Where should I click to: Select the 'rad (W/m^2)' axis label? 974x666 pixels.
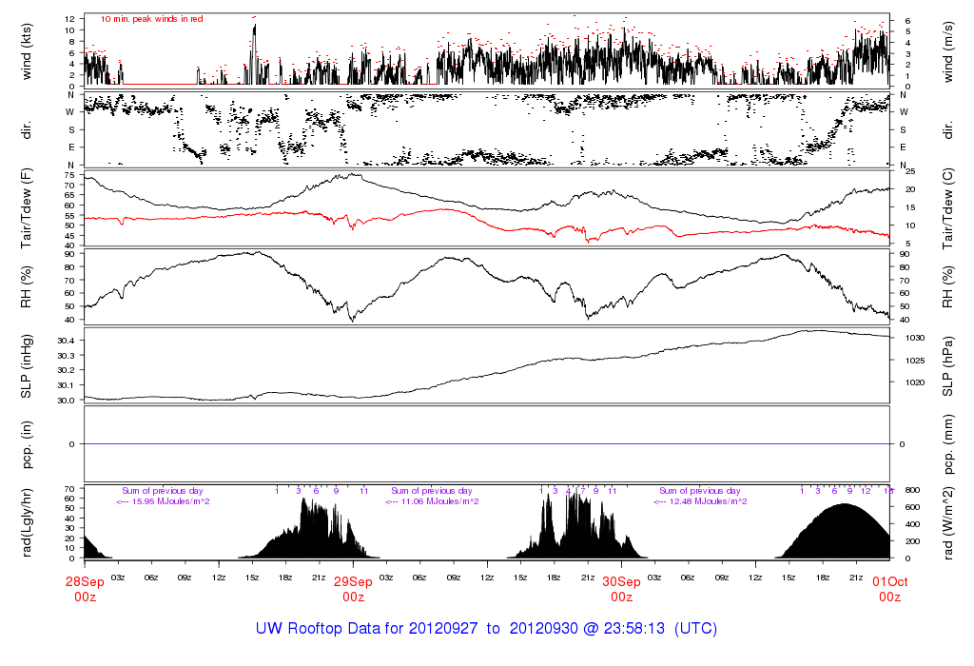coord(947,522)
